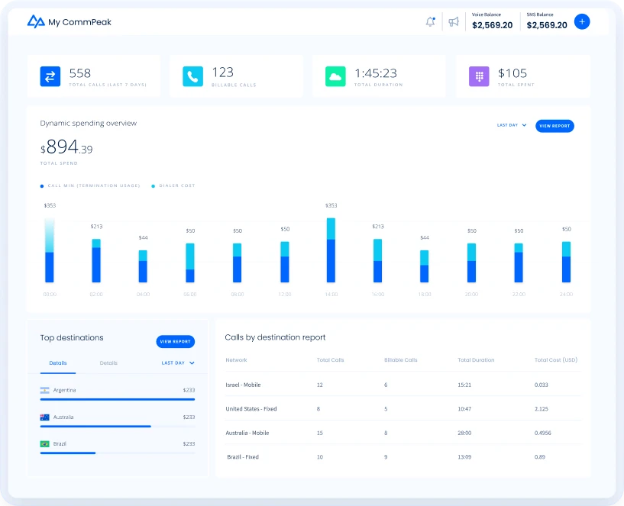Open the Last Day dropdown in Top destinations
The image size is (624, 506).
click(x=178, y=363)
